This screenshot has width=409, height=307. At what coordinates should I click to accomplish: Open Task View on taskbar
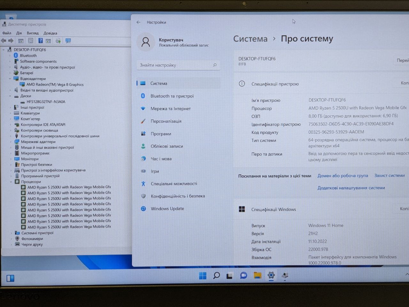pos(230,276)
